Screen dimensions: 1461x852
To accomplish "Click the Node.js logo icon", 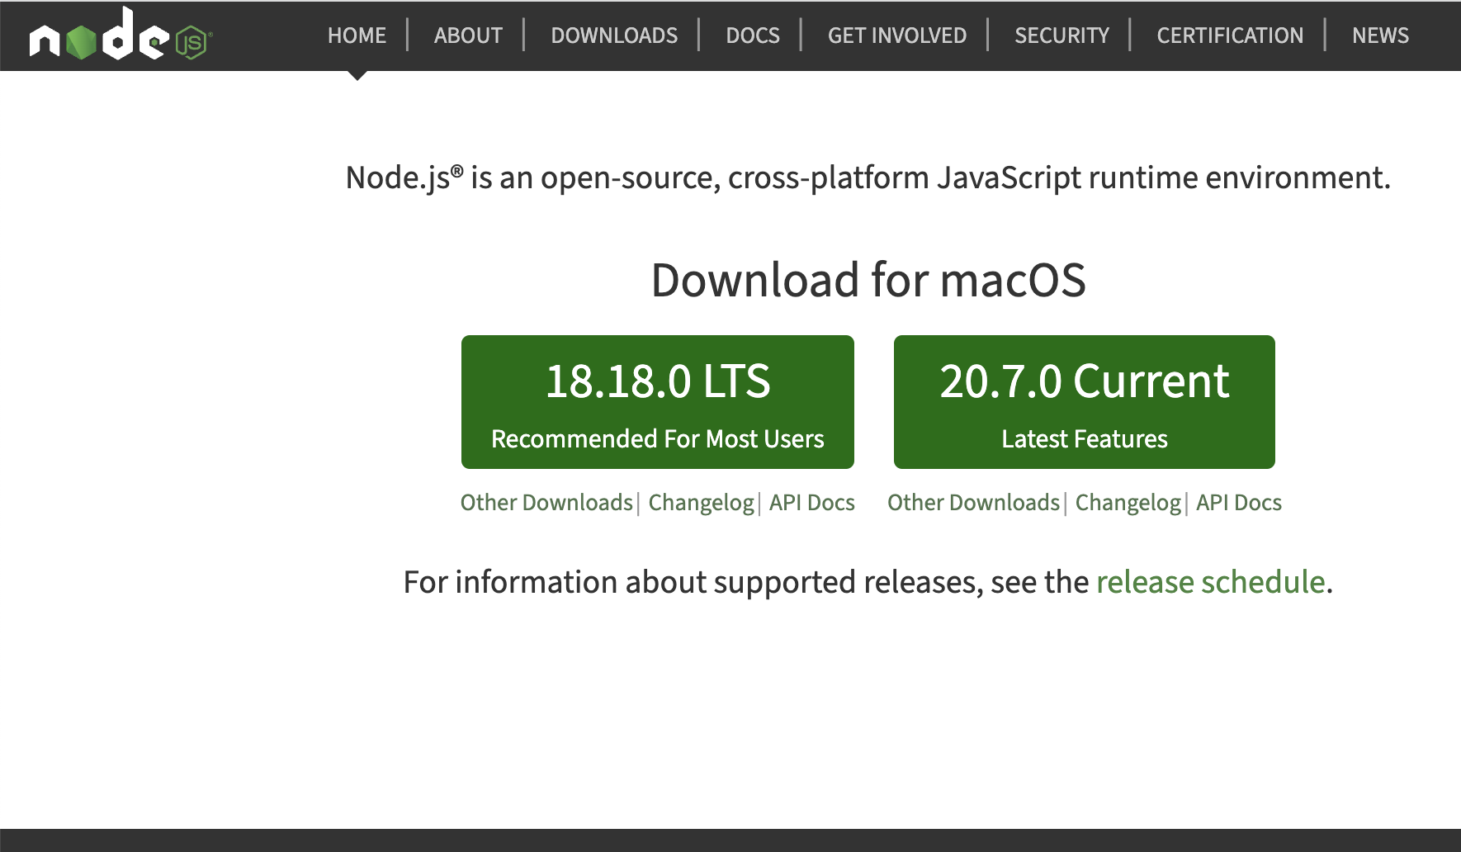I will [121, 35].
